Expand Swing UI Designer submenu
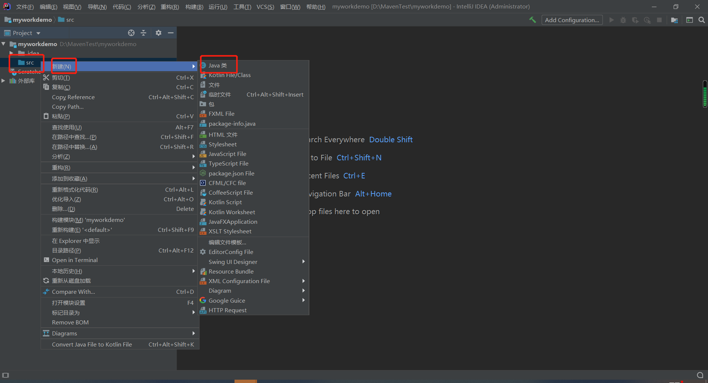This screenshot has width=708, height=383. pyautogui.click(x=254, y=262)
